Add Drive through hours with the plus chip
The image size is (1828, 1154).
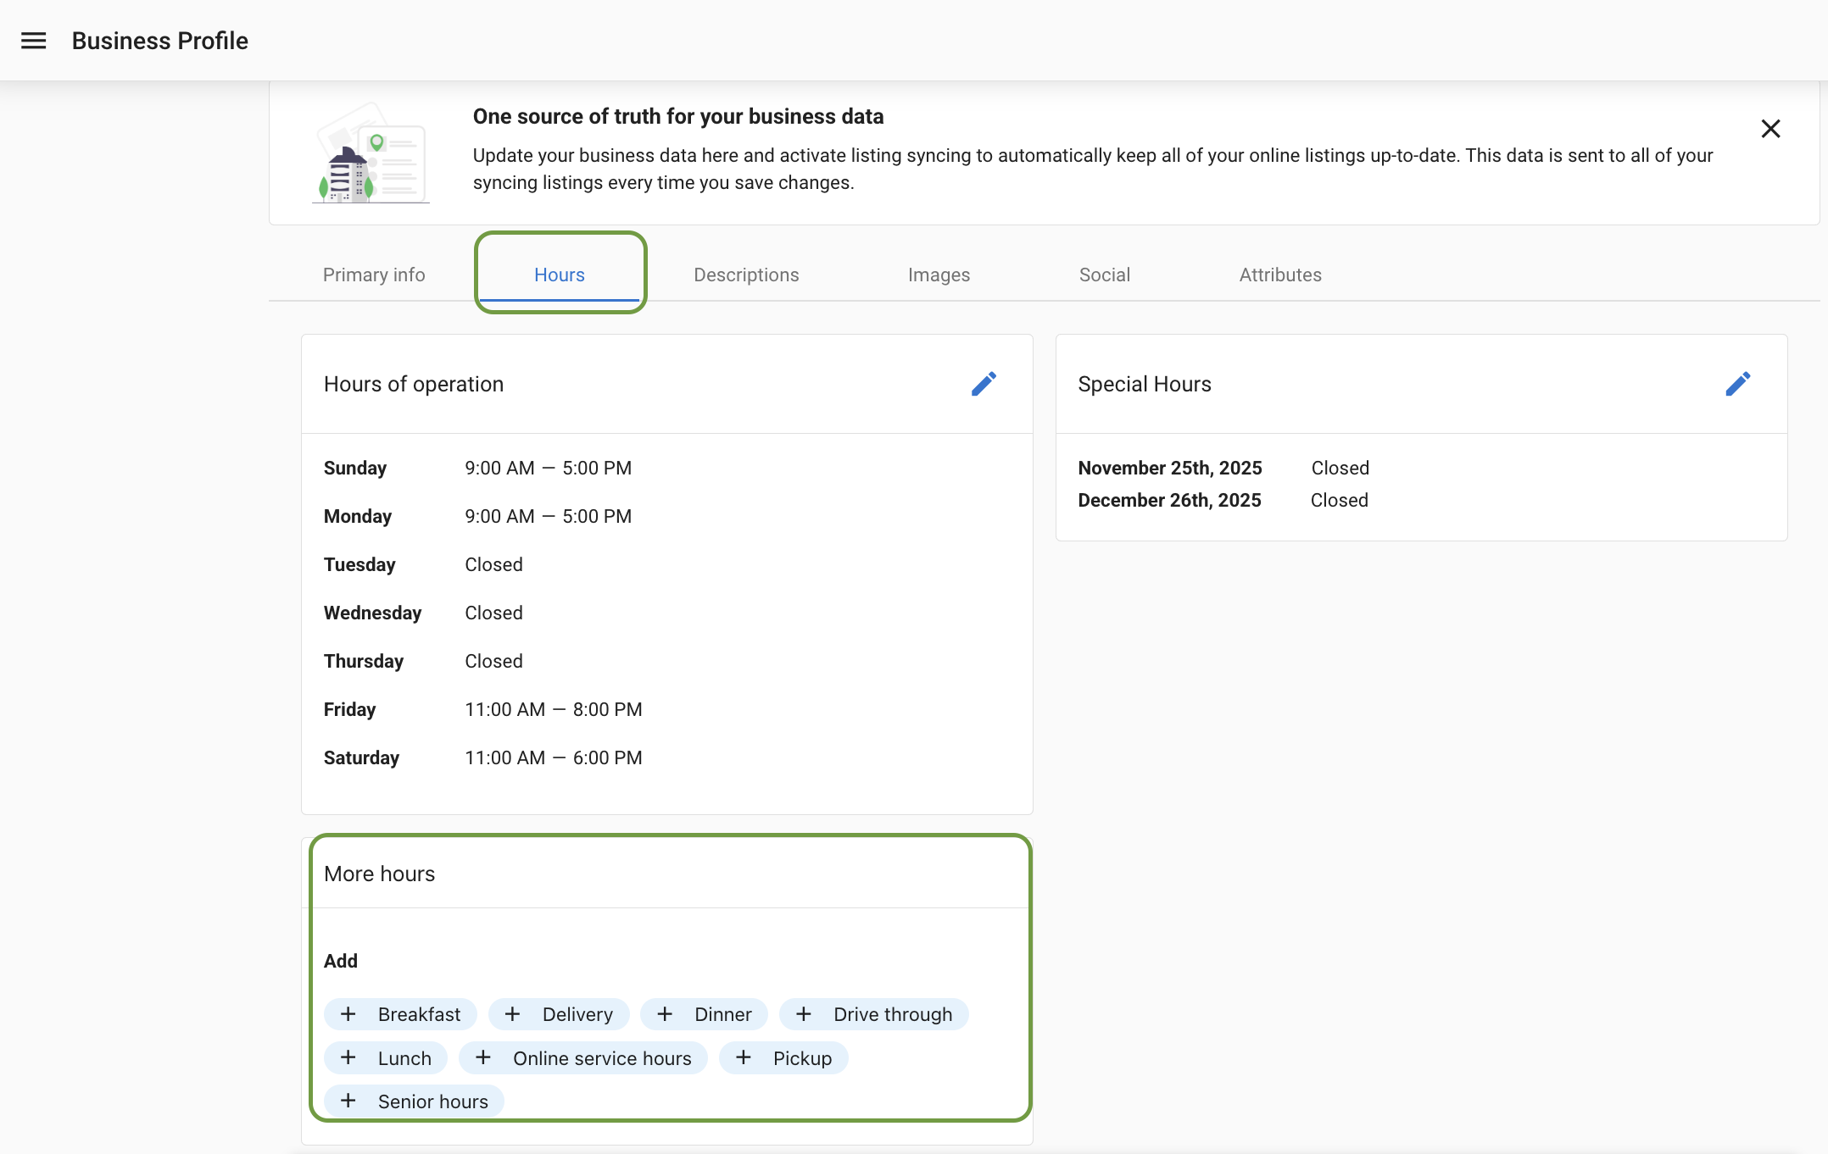coord(873,1014)
